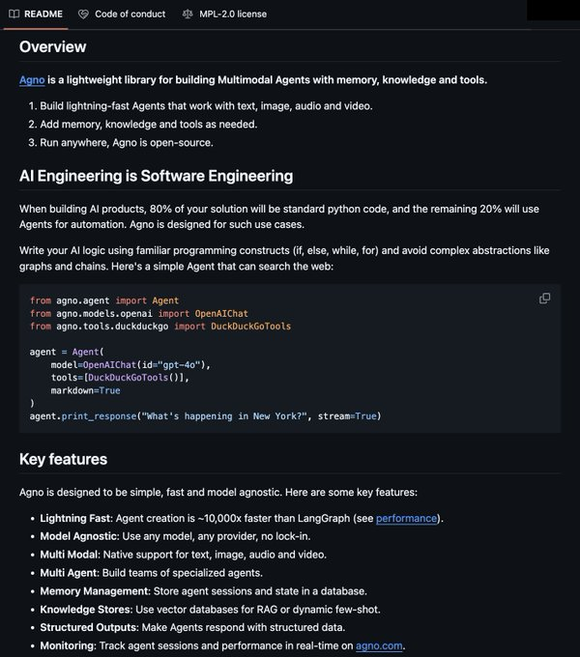Viewport: 580px width, 657px height.
Task: Click the heart icon for Code of conduct
Action: pos(83,14)
